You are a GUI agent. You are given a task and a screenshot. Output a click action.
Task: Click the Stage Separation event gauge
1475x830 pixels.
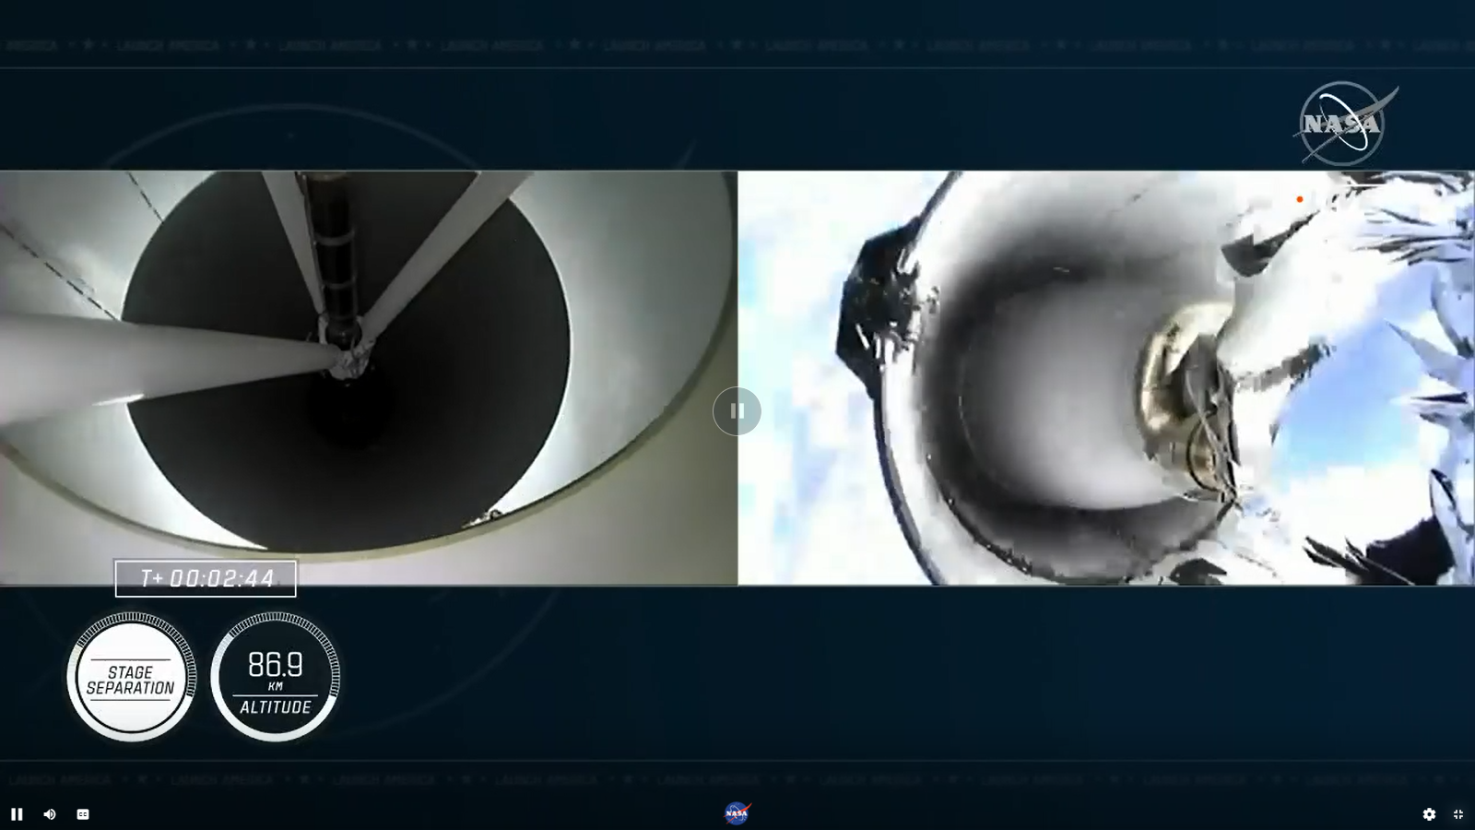click(x=131, y=678)
